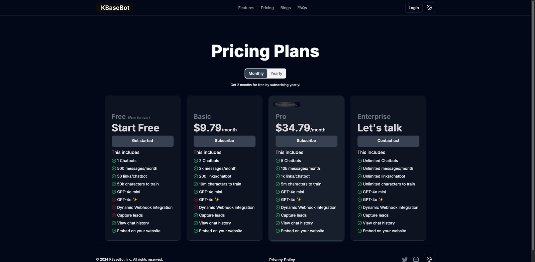Click red X icon beside Free plan Capture leads
This screenshot has width=535, height=262.
click(x=114, y=215)
